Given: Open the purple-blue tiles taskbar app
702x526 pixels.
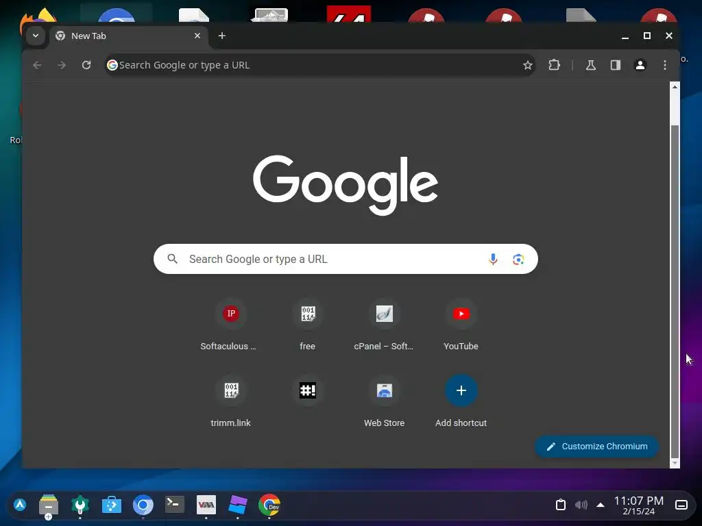Looking at the screenshot, I should [x=238, y=505].
